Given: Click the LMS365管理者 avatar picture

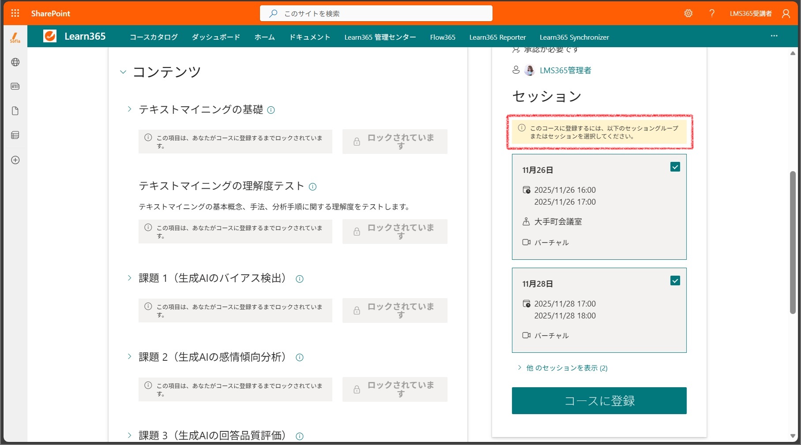Looking at the screenshot, I should tap(530, 70).
